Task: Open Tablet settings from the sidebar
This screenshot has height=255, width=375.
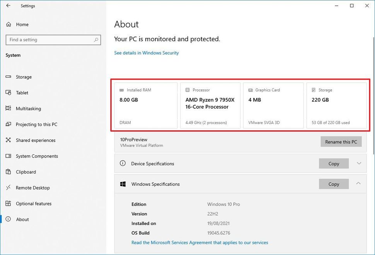Action: coord(9,92)
